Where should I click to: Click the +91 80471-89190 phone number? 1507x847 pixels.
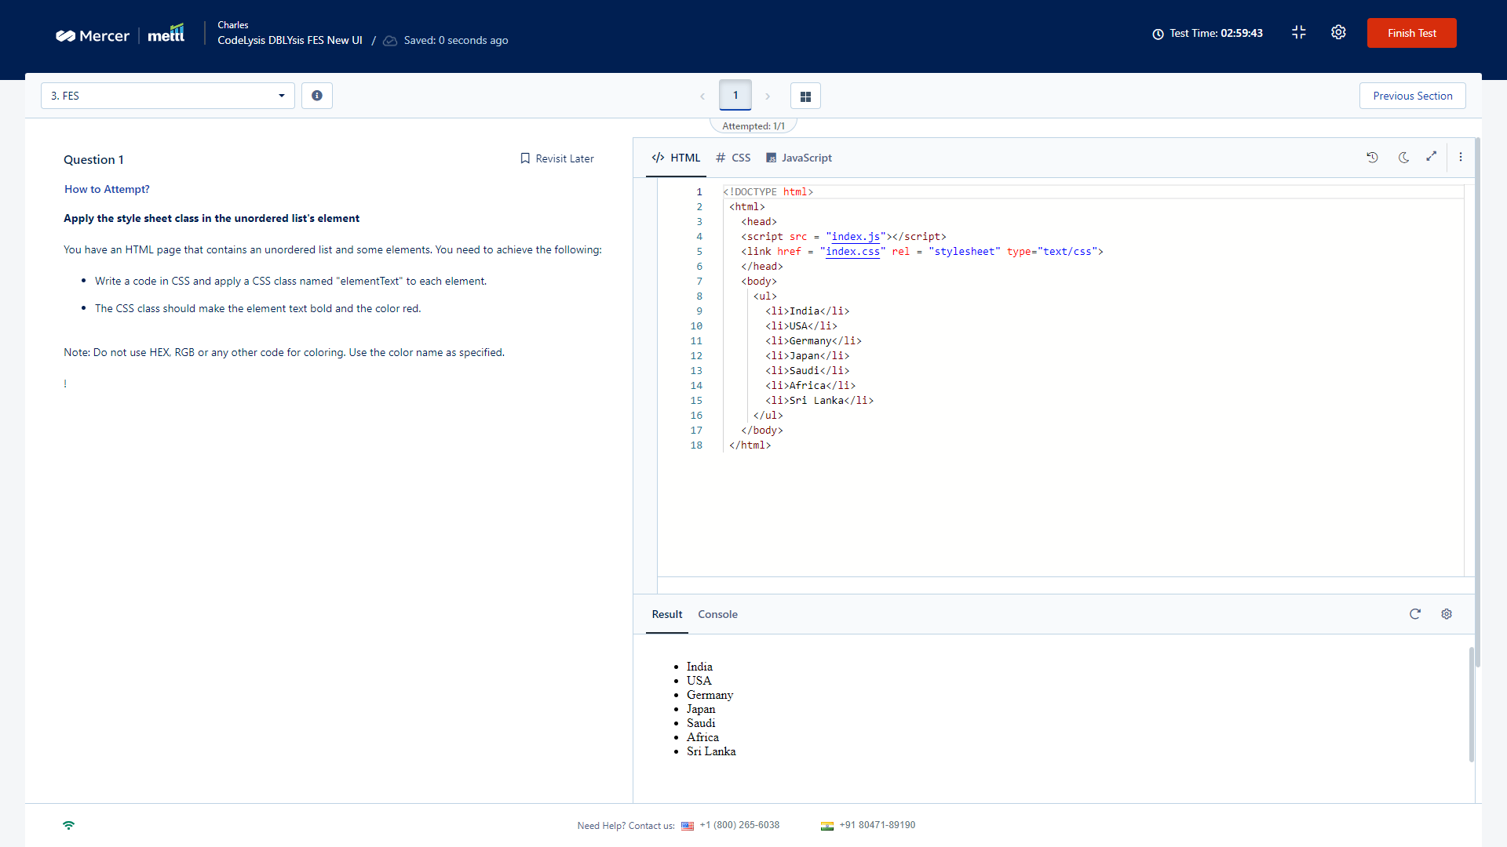(x=877, y=825)
